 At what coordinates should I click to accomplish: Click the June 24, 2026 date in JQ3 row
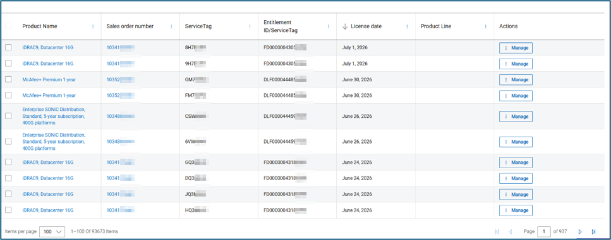tap(357, 194)
